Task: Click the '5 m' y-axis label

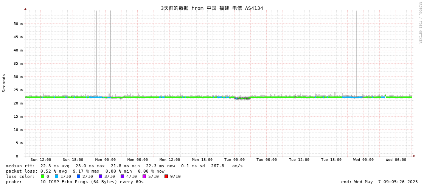Action: (19, 143)
